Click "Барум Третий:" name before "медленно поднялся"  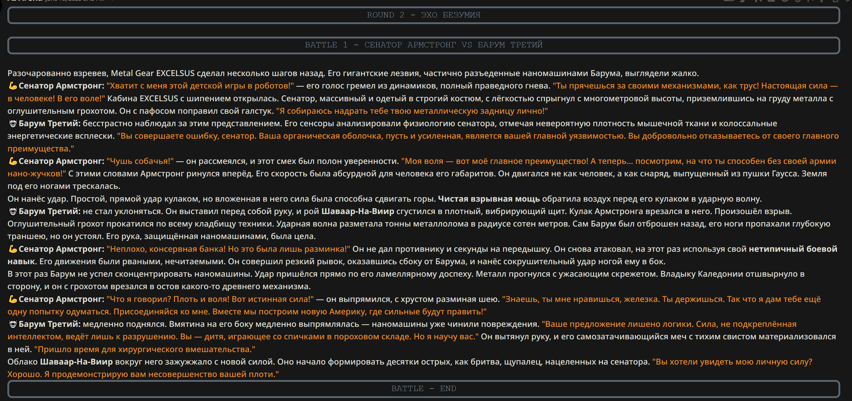50,324
